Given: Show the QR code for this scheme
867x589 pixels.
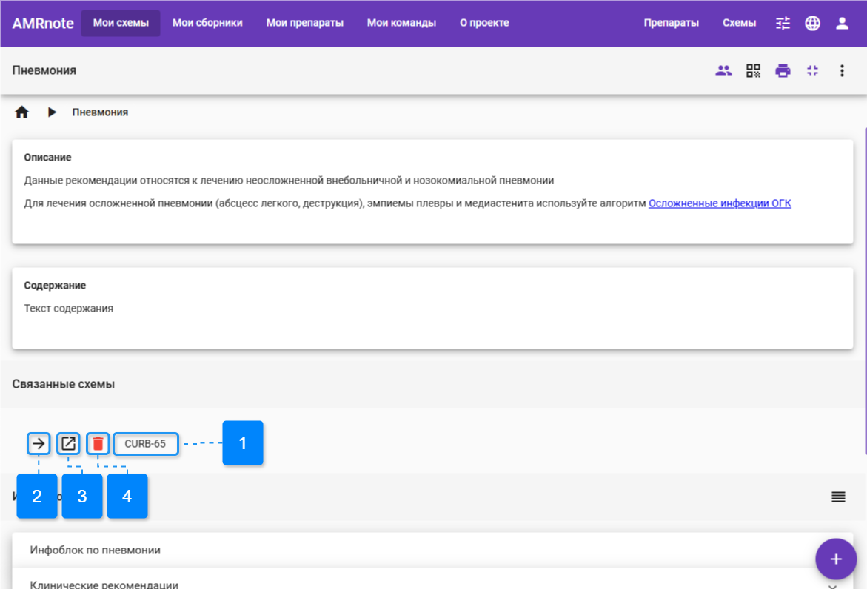Looking at the screenshot, I should [753, 71].
